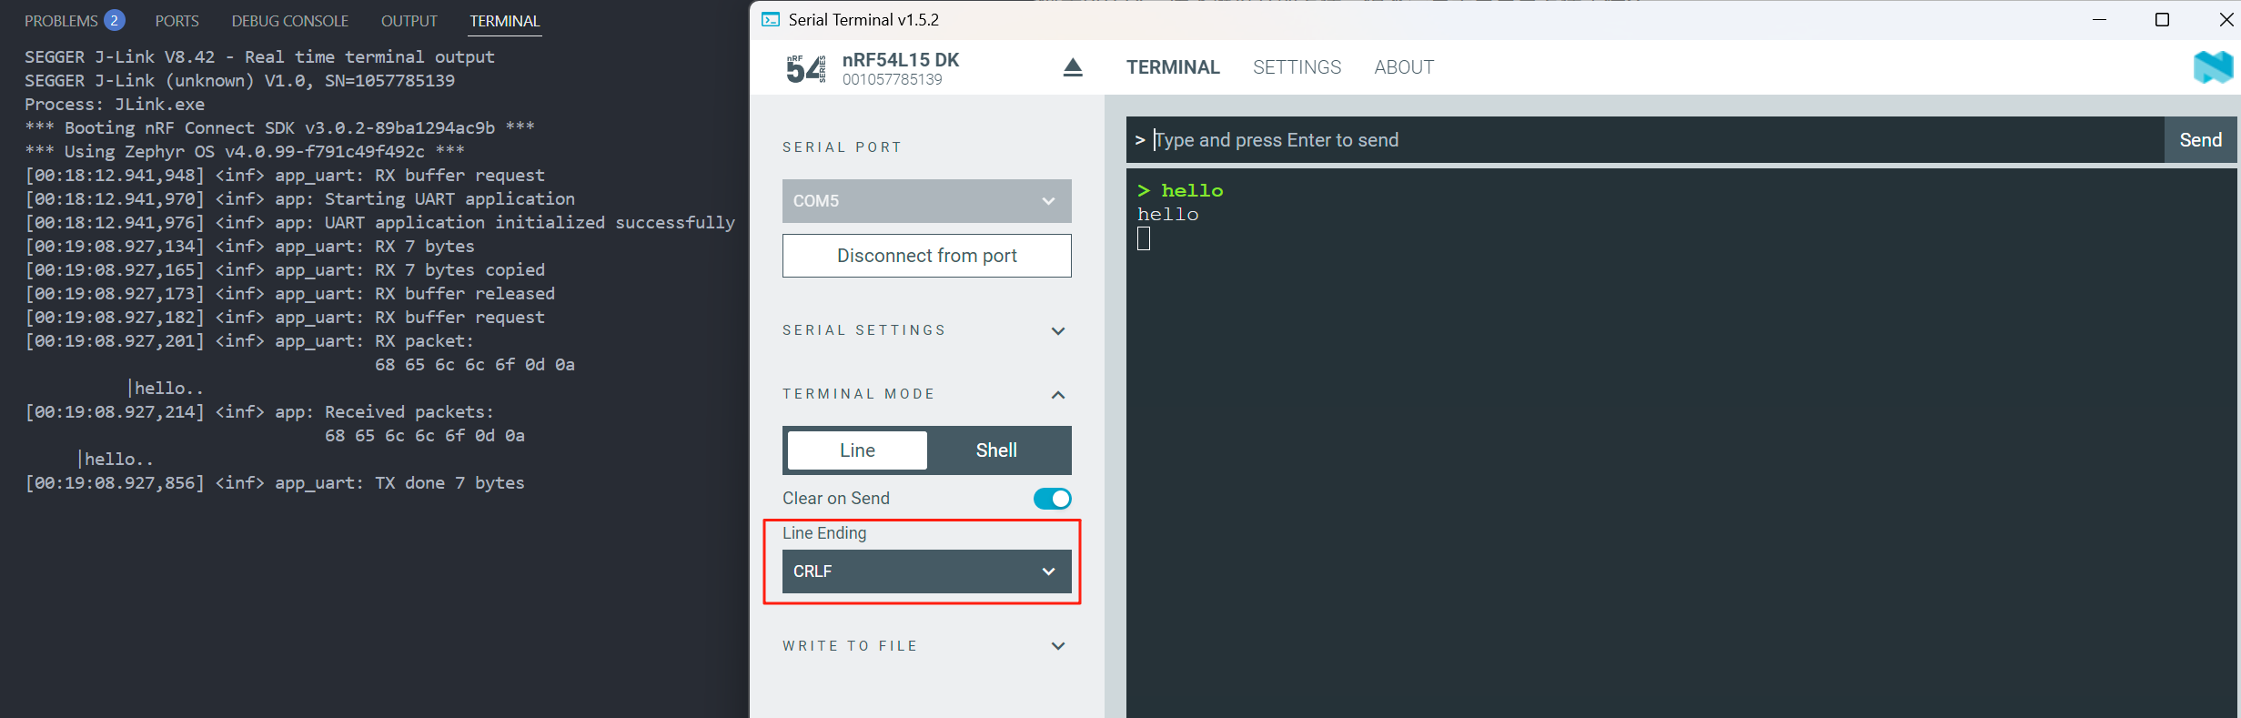Click the nRF54L15 DK device name
Viewport: 2241px width, 718px height.
[x=901, y=60]
